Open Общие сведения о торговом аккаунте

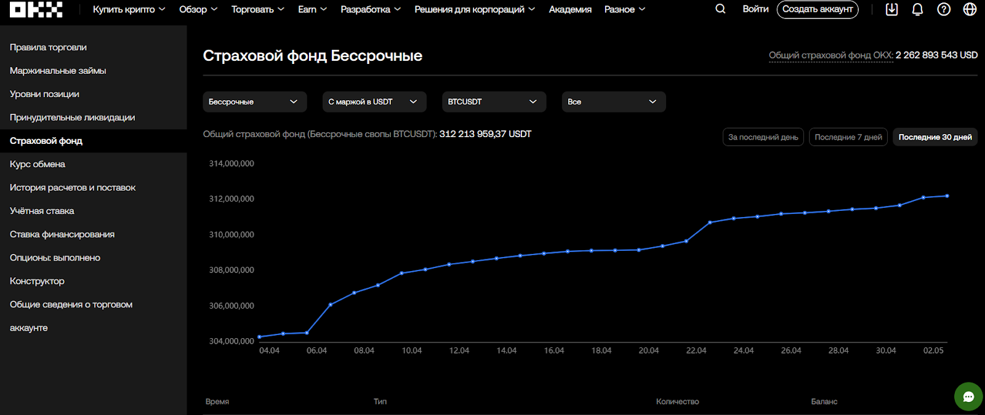pos(71,316)
